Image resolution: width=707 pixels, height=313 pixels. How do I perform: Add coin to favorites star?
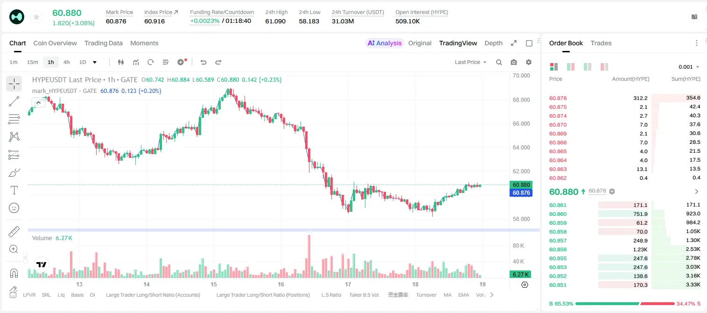pos(36,17)
